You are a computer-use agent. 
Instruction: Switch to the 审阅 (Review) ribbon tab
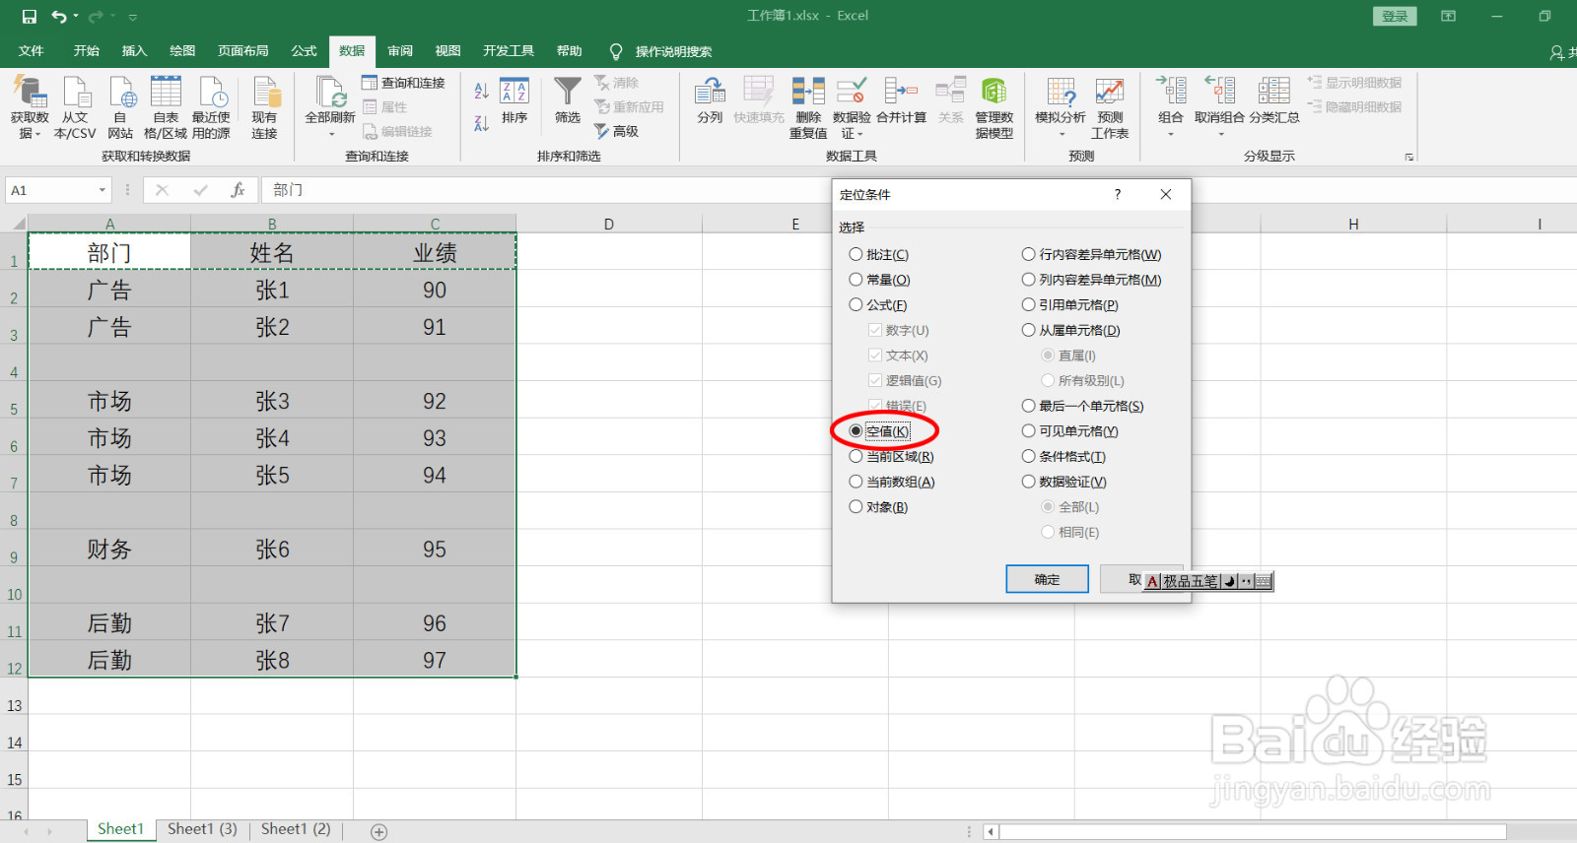pos(400,51)
